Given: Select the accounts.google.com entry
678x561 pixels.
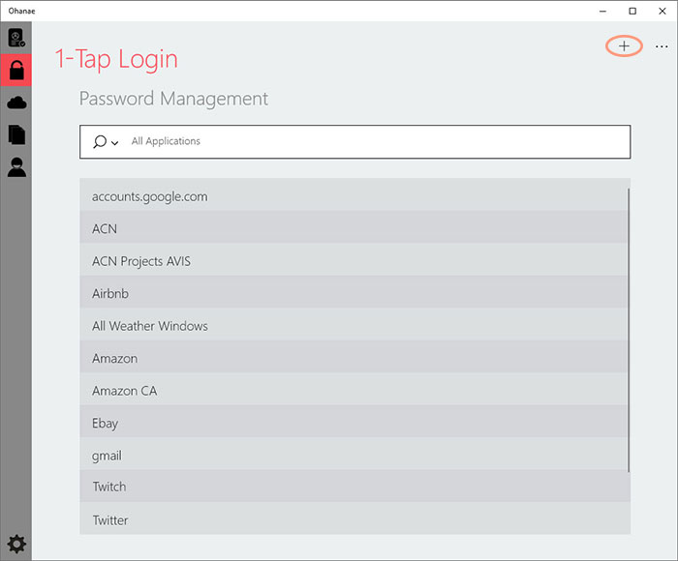Looking at the screenshot, I should [354, 196].
